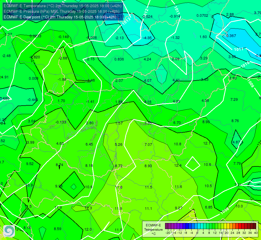Viewport: 261px width, 240px height.
Task: Click the 8.59 dew point value
Action: 58,229
